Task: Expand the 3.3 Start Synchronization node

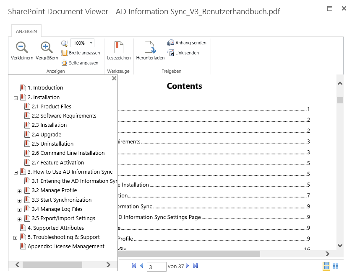Action: (x=20, y=200)
